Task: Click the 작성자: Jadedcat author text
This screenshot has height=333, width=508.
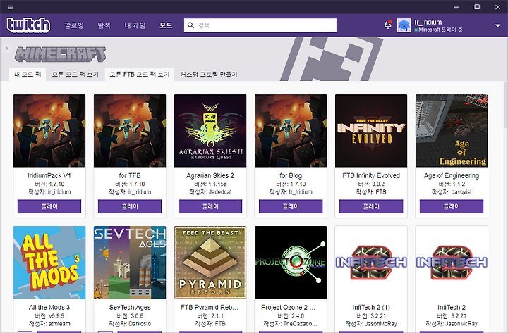Action: coord(210,192)
